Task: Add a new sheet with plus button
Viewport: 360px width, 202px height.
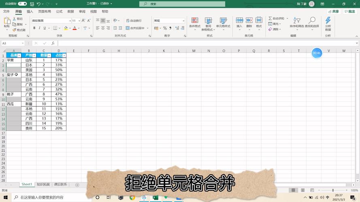Action: [x=77, y=185]
